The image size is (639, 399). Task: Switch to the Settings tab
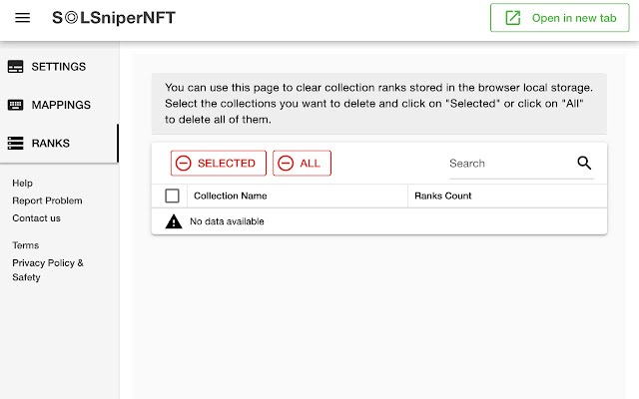(x=59, y=67)
